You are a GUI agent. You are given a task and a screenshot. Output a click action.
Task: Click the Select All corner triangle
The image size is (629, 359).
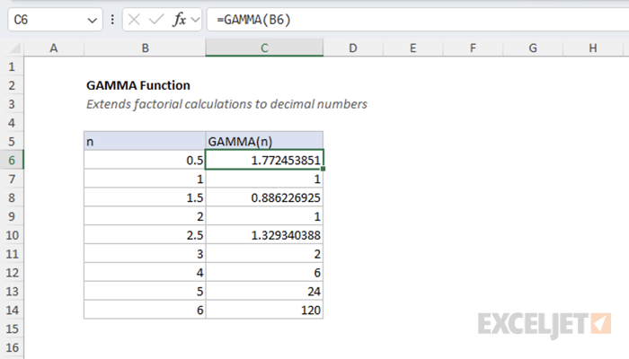pos(14,48)
